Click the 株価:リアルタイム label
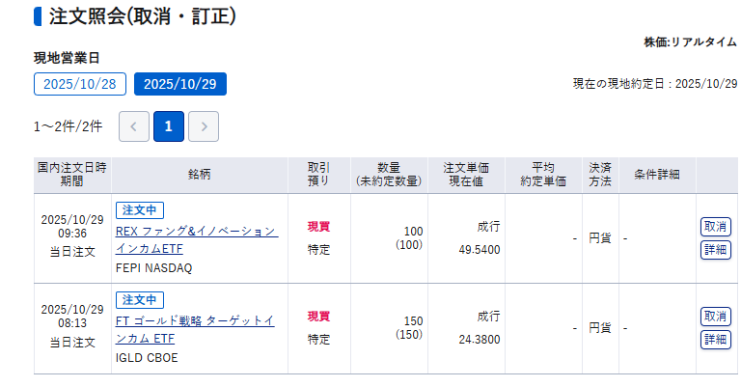Viewport: 741px width, 387px height. pyautogui.click(x=691, y=42)
